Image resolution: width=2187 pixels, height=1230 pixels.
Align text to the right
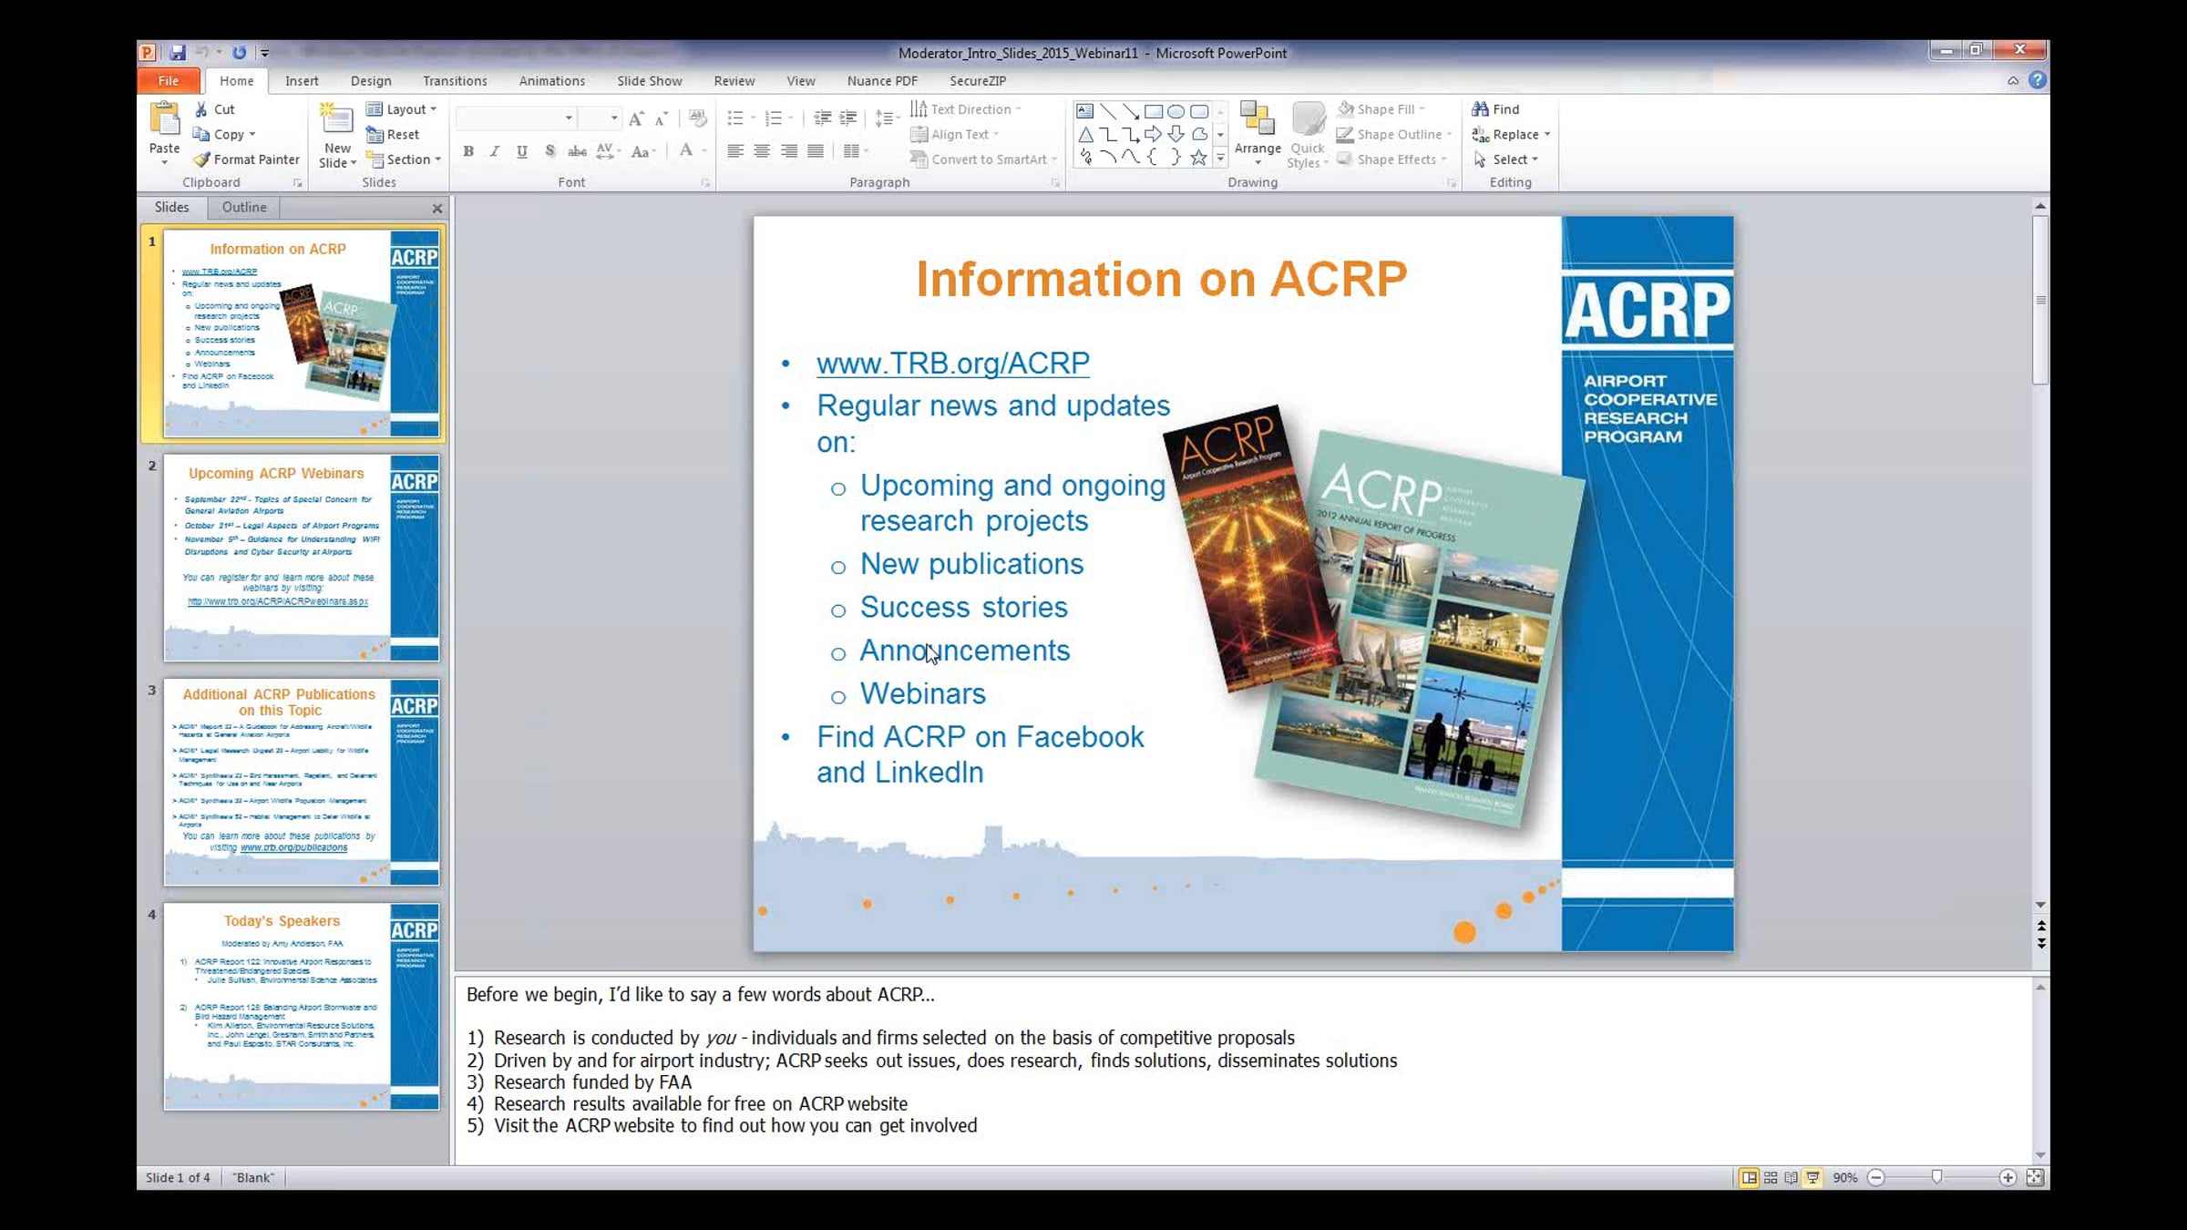[789, 151]
